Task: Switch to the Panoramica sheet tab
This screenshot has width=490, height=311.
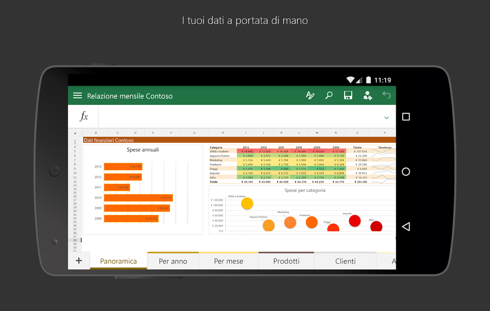Action: tap(118, 261)
